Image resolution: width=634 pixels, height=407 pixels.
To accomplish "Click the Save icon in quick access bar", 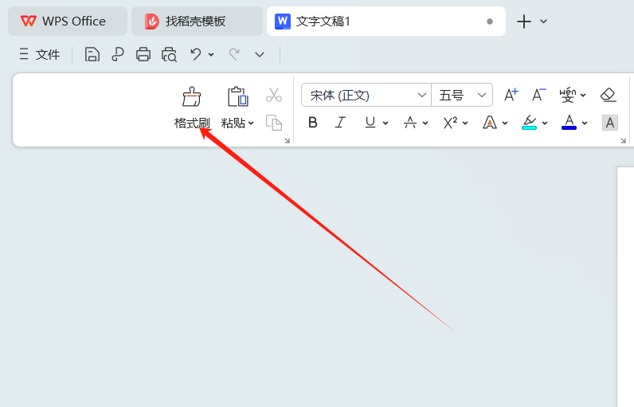I will [92, 54].
